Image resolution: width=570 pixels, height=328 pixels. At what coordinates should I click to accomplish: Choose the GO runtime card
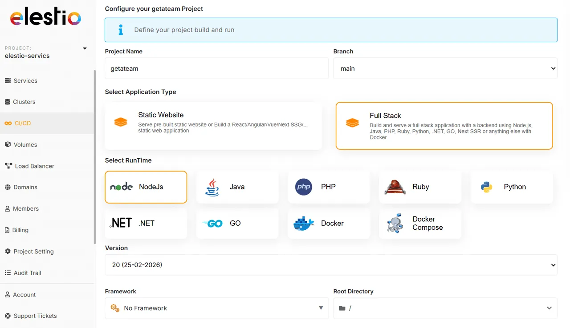click(x=237, y=224)
